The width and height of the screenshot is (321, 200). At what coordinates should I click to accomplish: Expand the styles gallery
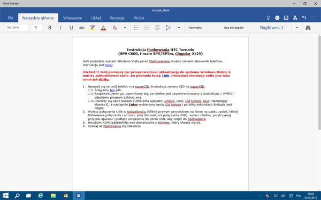click(297, 28)
